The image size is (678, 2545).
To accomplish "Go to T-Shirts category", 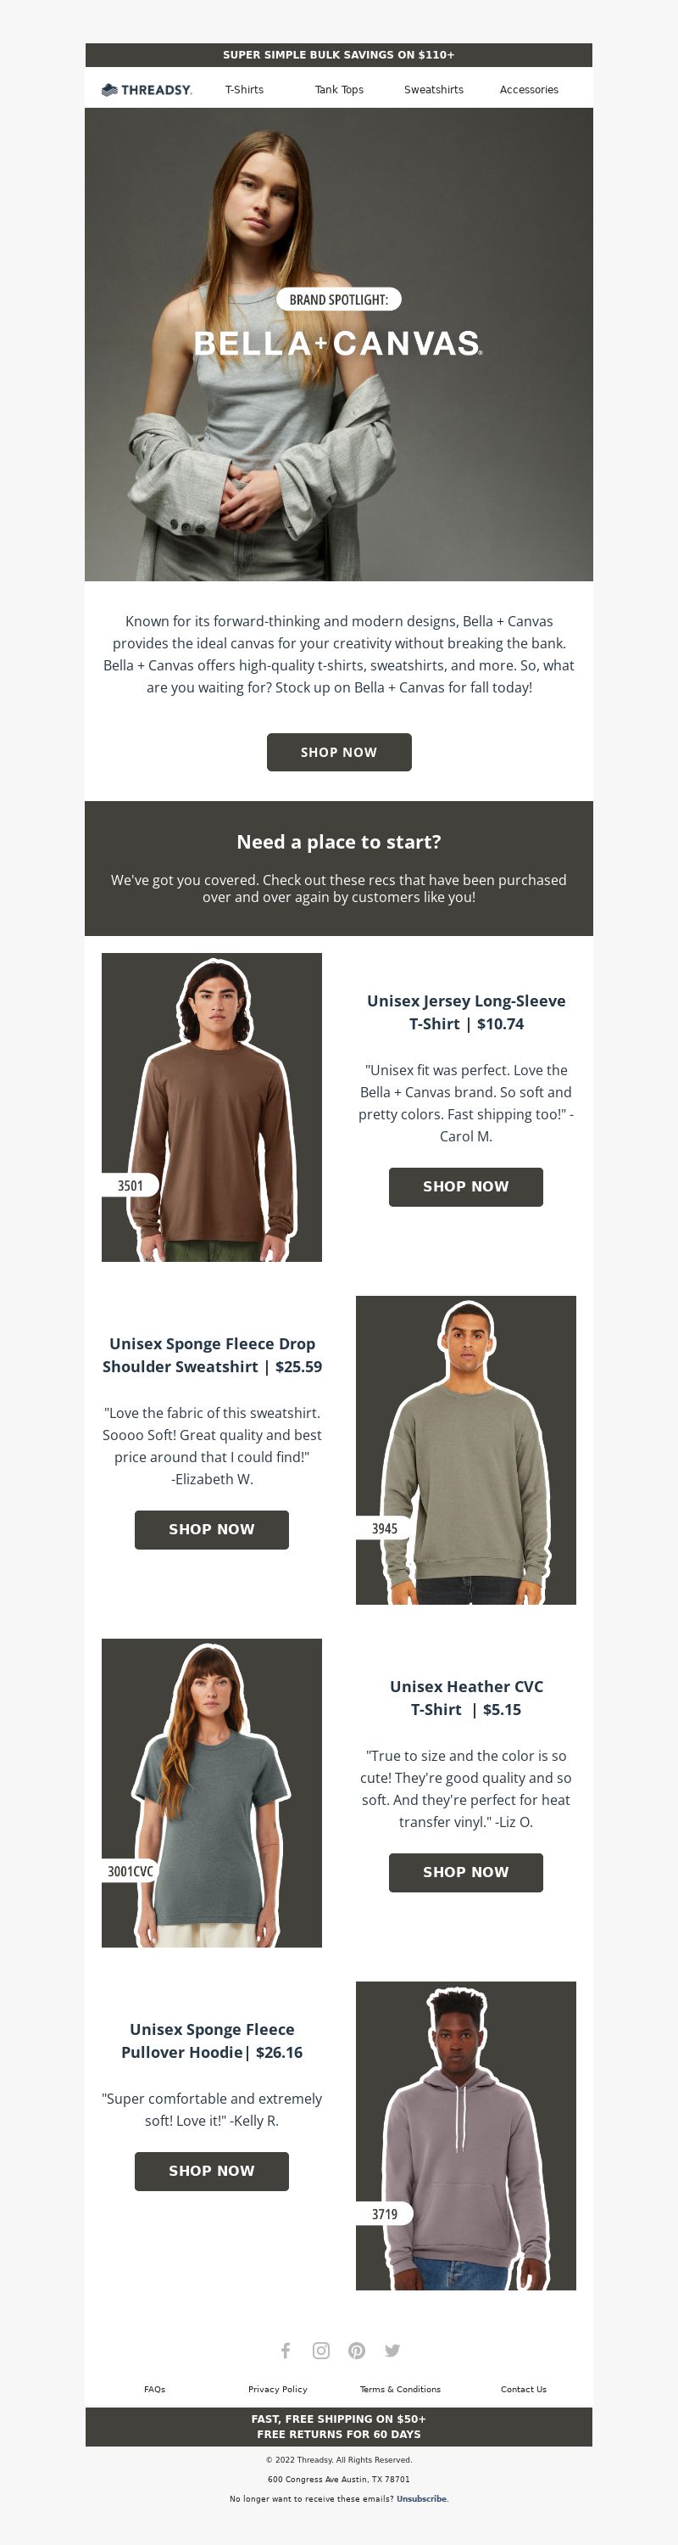I will click(x=245, y=90).
